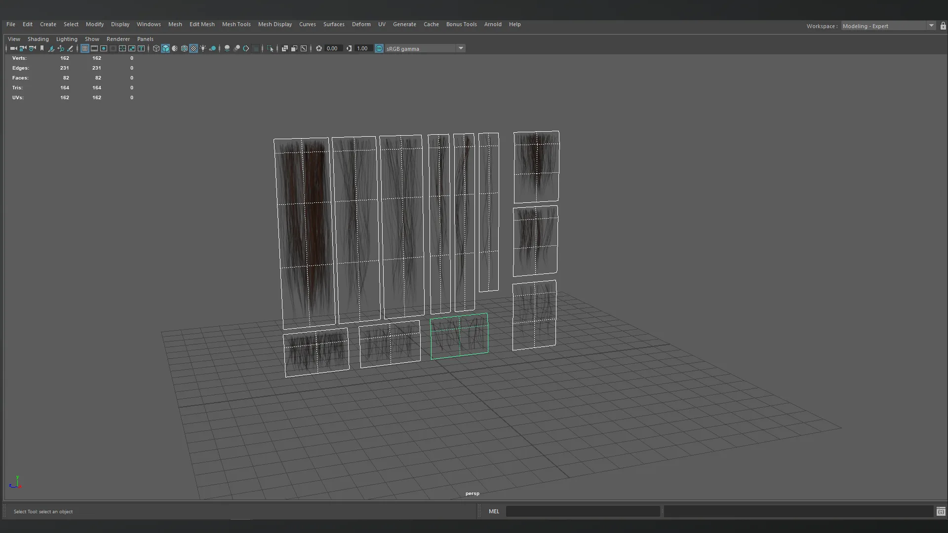The width and height of the screenshot is (948, 533).
Task: Open the Bonus Tools menu
Action: 461,24
